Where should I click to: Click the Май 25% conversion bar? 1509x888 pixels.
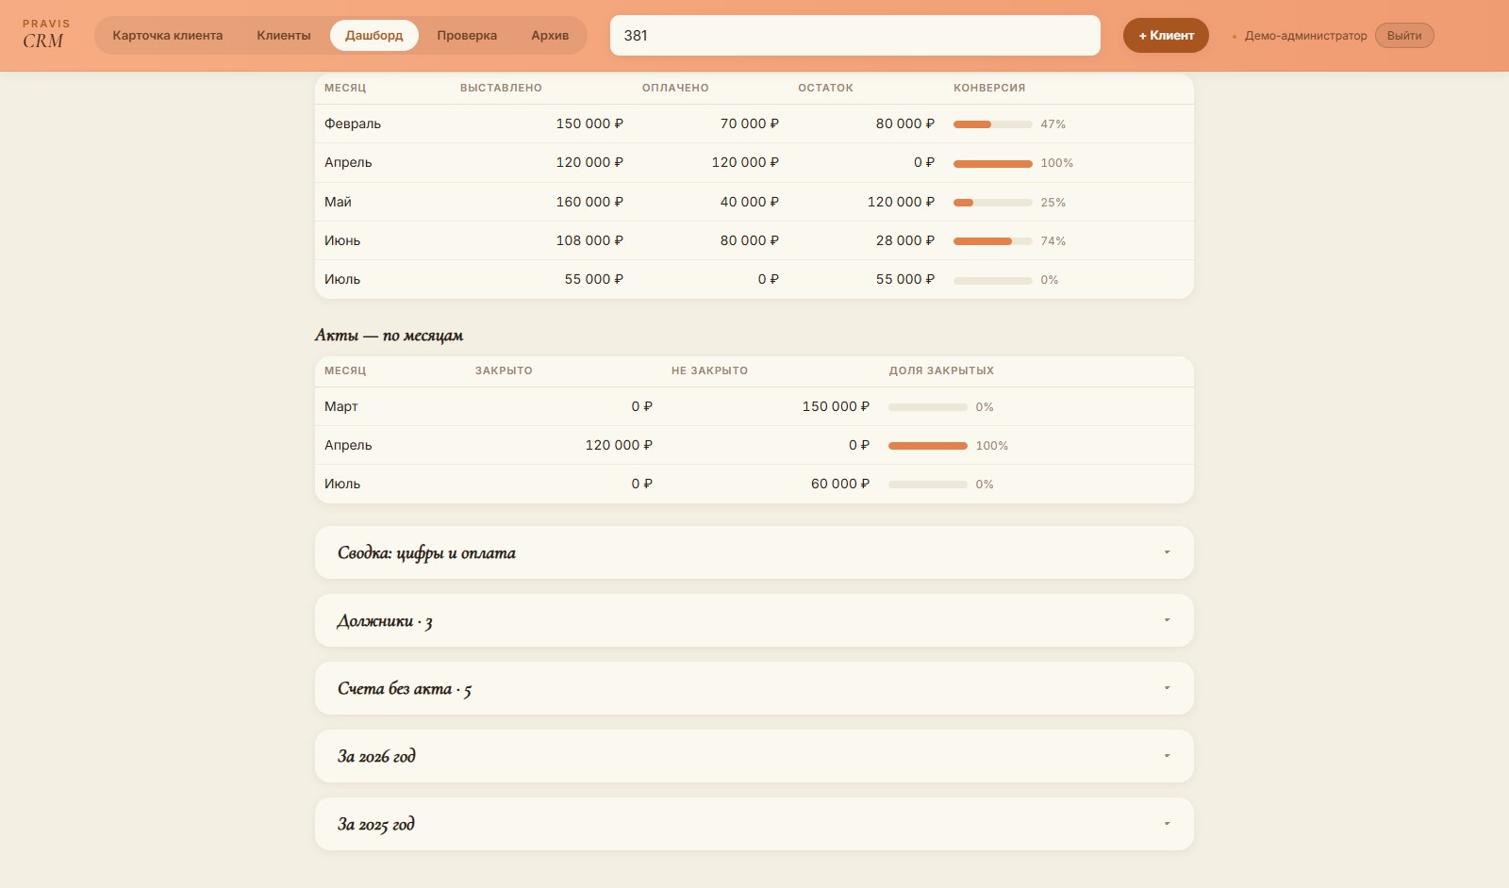(x=993, y=203)
